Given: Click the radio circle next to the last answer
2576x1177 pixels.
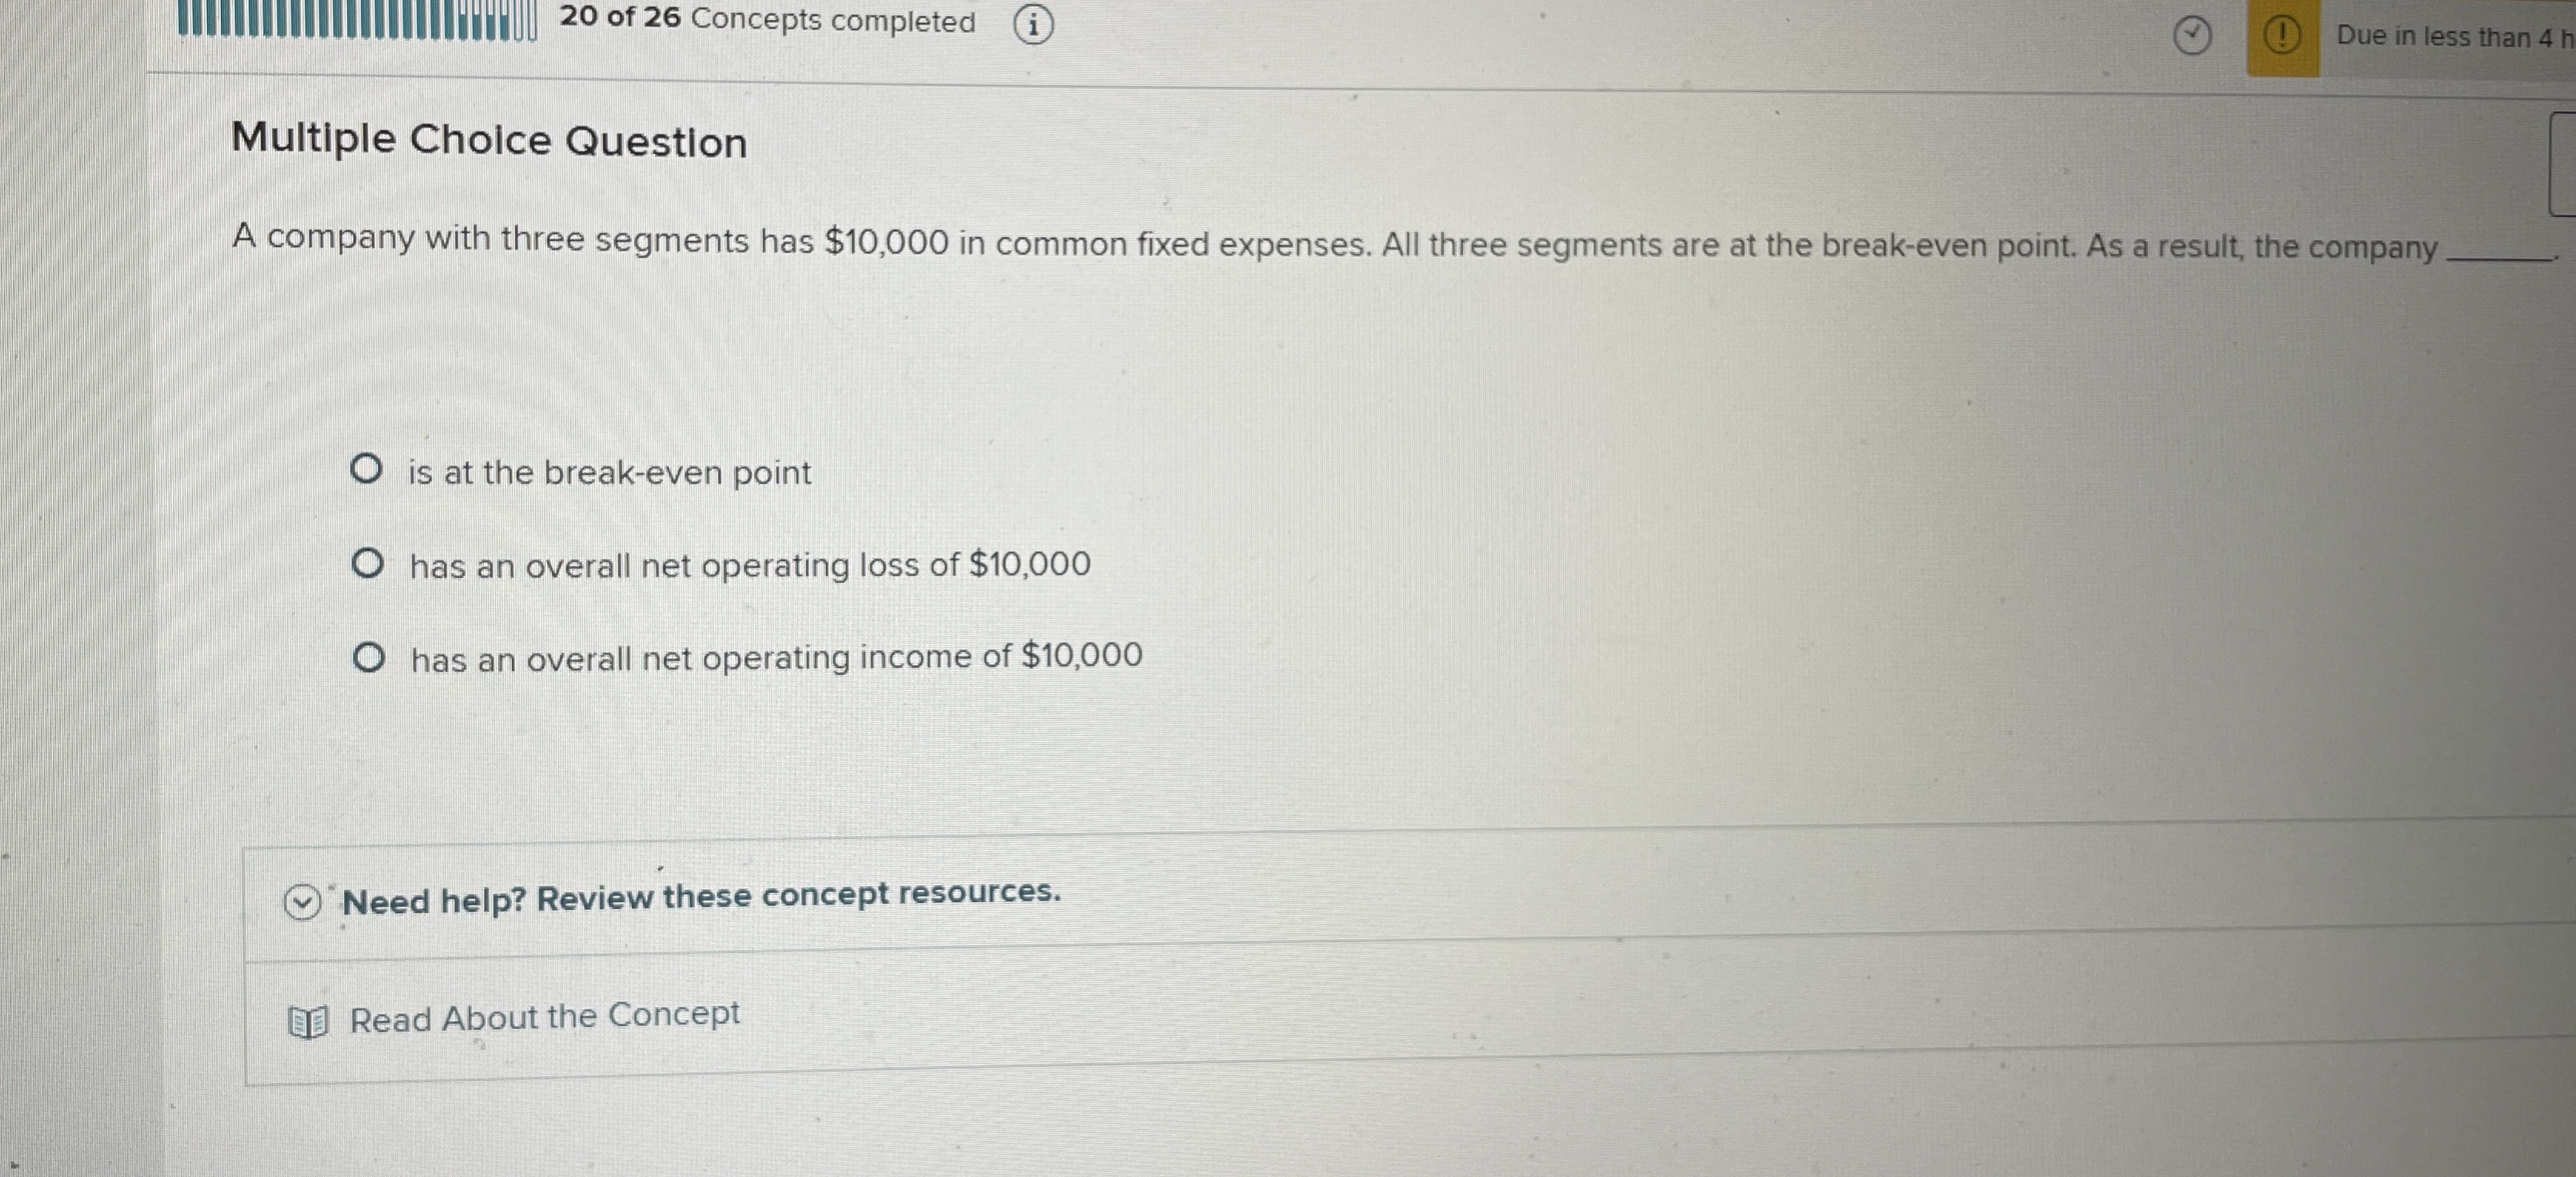Looking at the screenshot, I should [369, 655].
